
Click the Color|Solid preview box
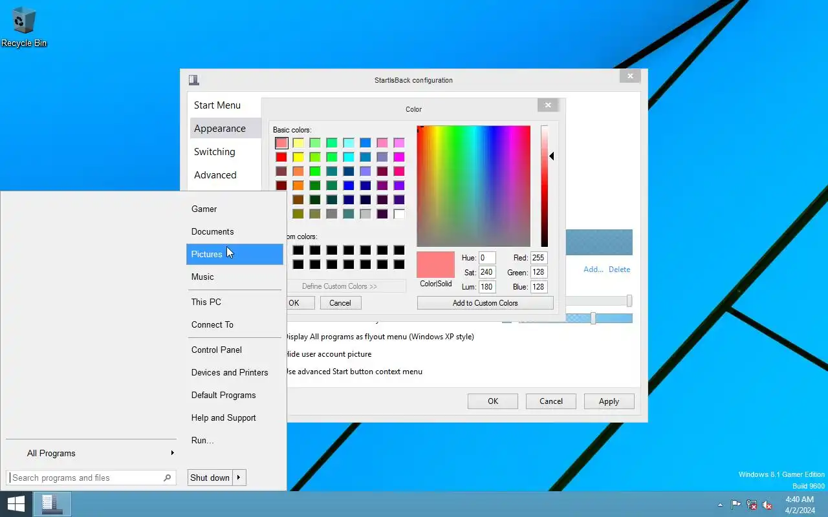435,265
